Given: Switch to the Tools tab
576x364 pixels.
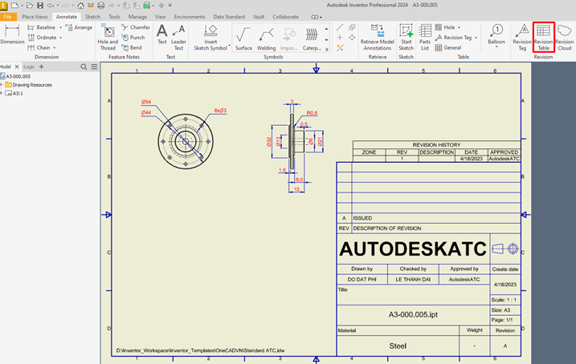Looking at the screenshot, I should 114,17.
